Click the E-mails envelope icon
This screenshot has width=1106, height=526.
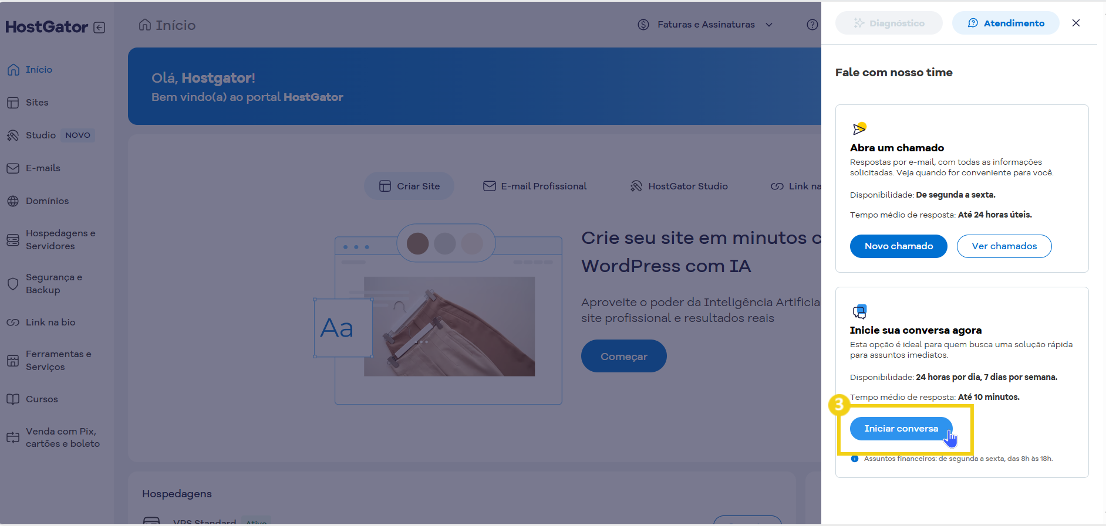point(13,168)
